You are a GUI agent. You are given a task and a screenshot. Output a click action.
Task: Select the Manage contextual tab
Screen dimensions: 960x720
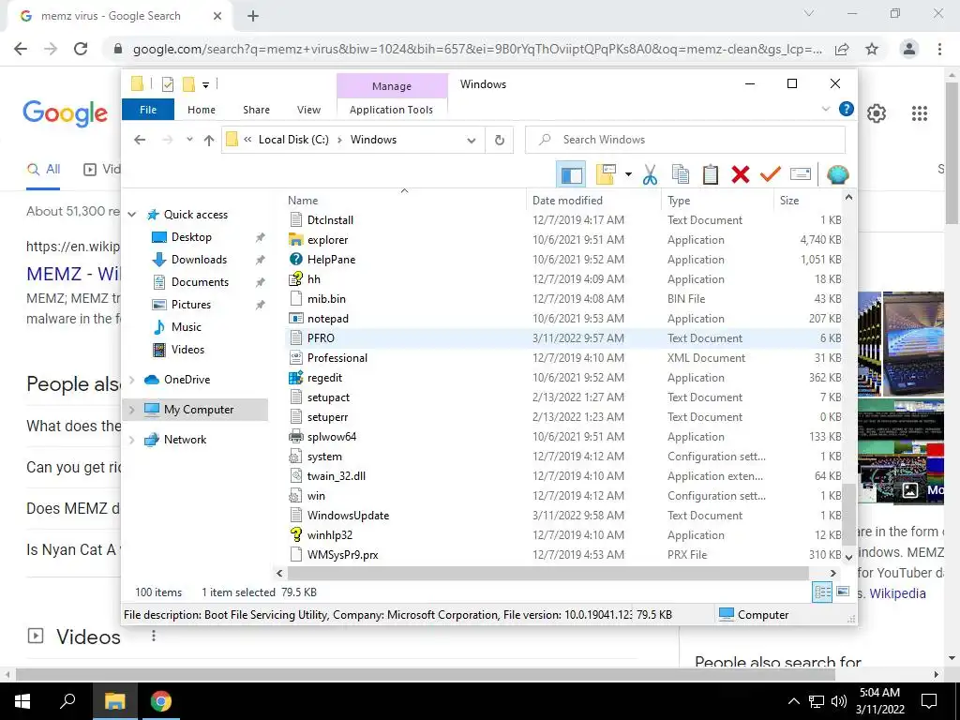392,86
